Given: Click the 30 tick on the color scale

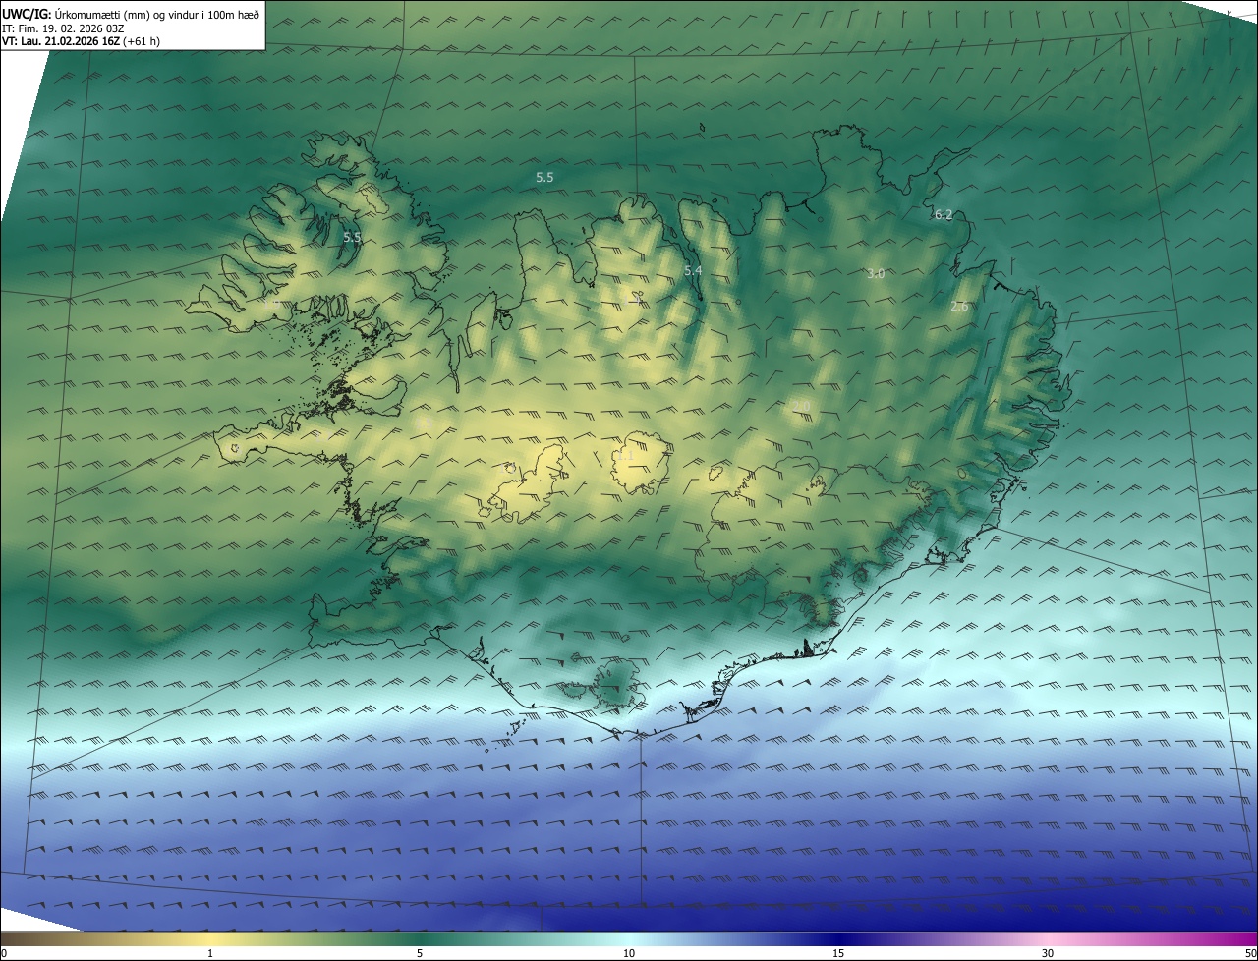Looking at the screenshot, I should (x=1048, y=953).
